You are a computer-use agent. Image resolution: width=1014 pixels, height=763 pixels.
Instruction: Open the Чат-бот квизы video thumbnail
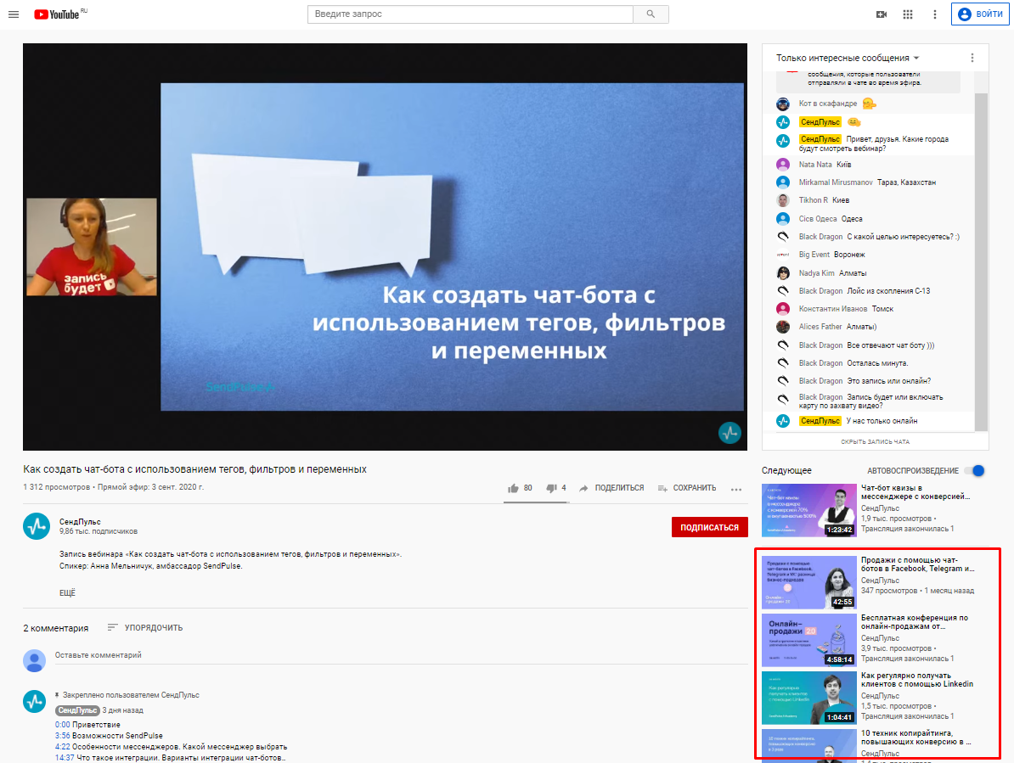pyautogui.click(x=809, y=510)
